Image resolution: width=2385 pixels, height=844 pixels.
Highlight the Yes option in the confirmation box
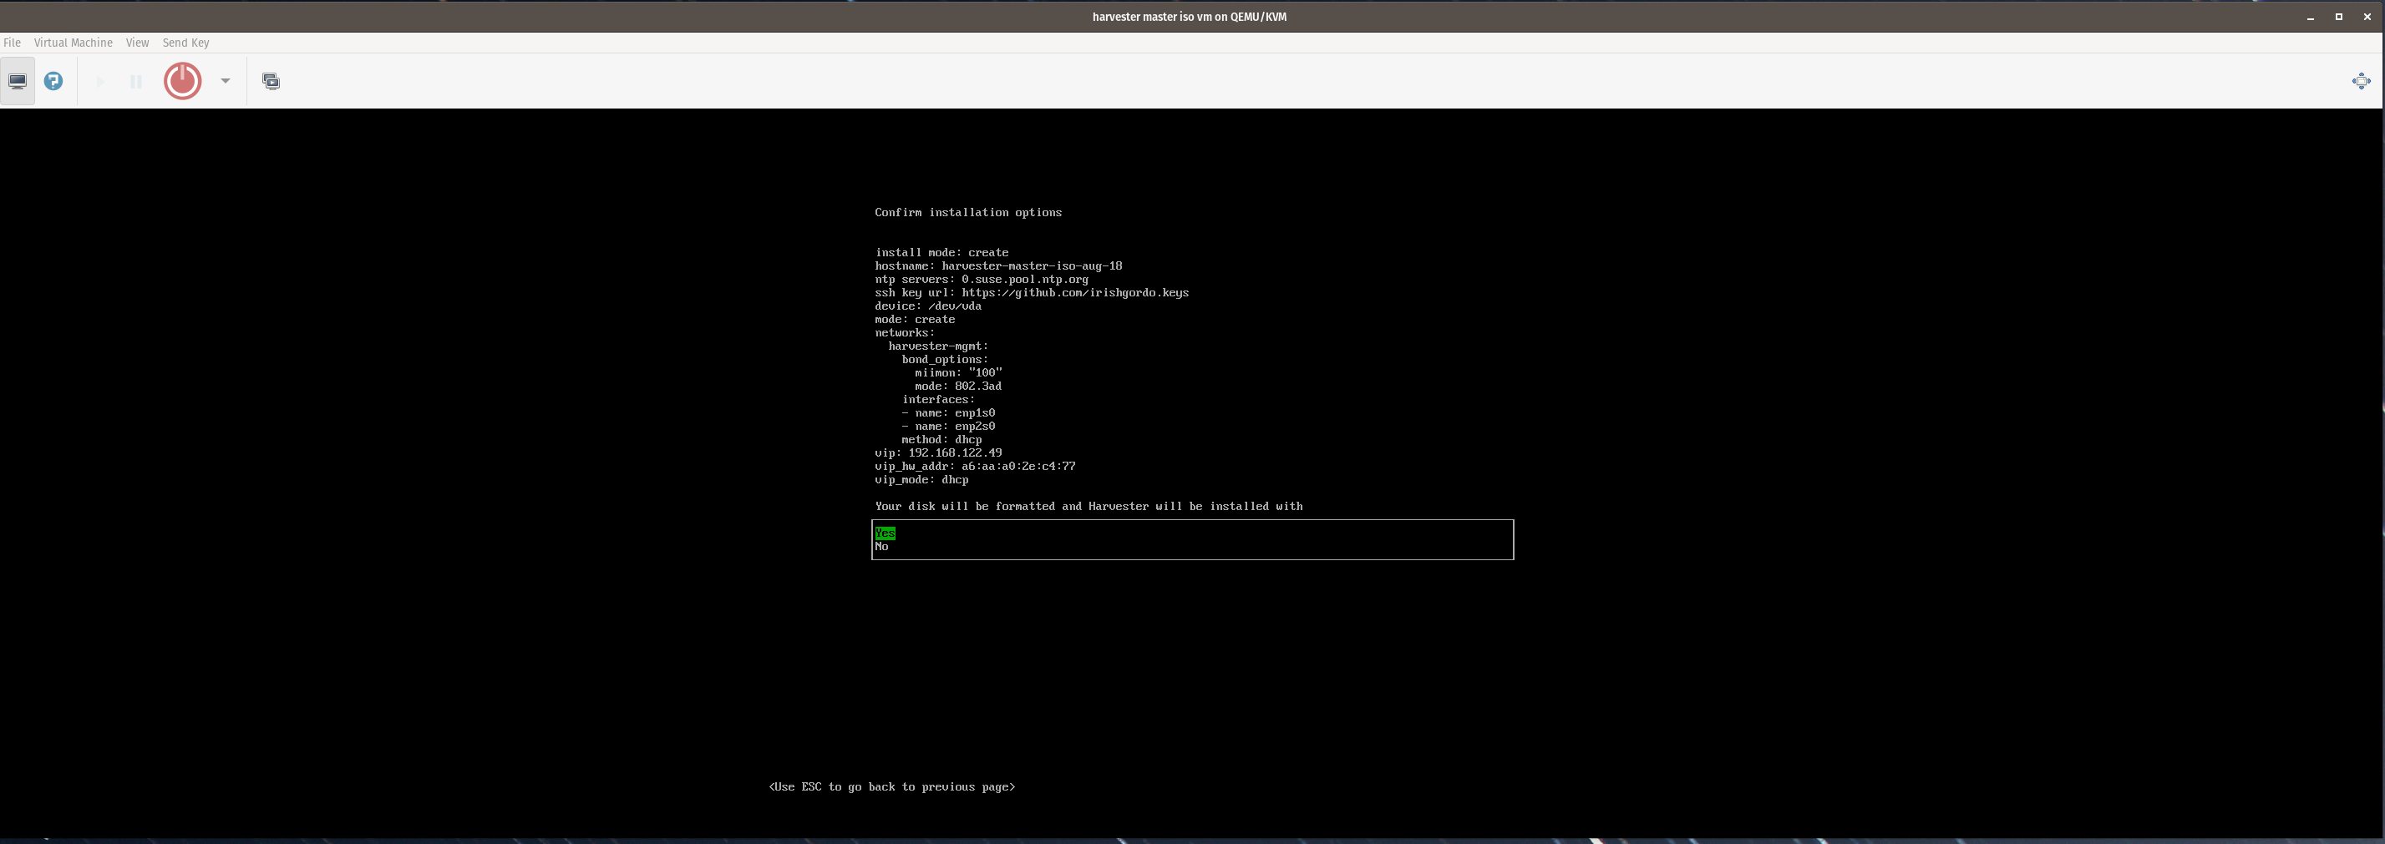(884, 533)
